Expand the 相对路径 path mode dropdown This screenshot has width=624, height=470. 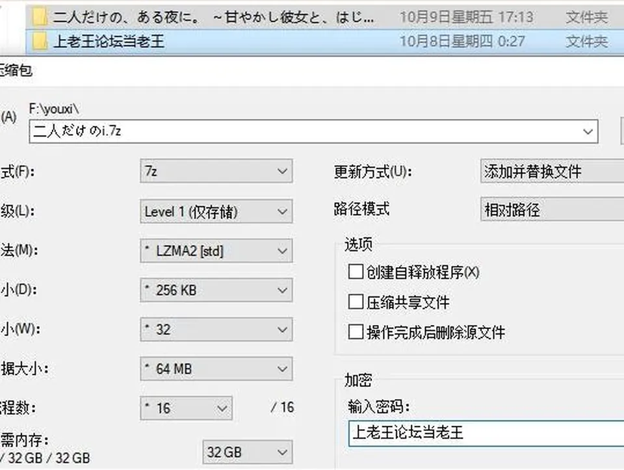click(x=552, y=209)
